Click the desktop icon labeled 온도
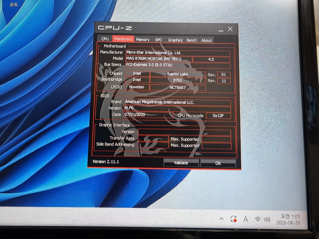This screenshot has width=319, height=239. [x=14, y=4]
